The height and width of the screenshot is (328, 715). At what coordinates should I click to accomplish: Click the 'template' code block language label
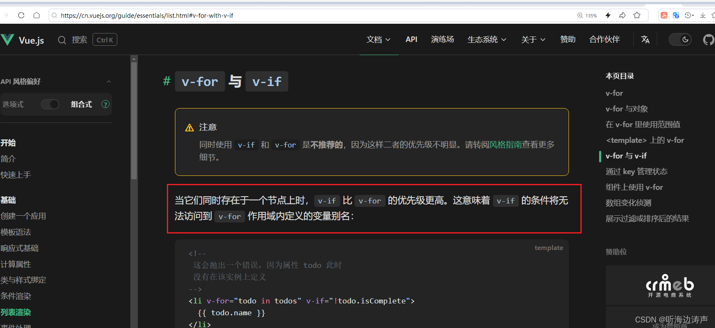(549, 248)
